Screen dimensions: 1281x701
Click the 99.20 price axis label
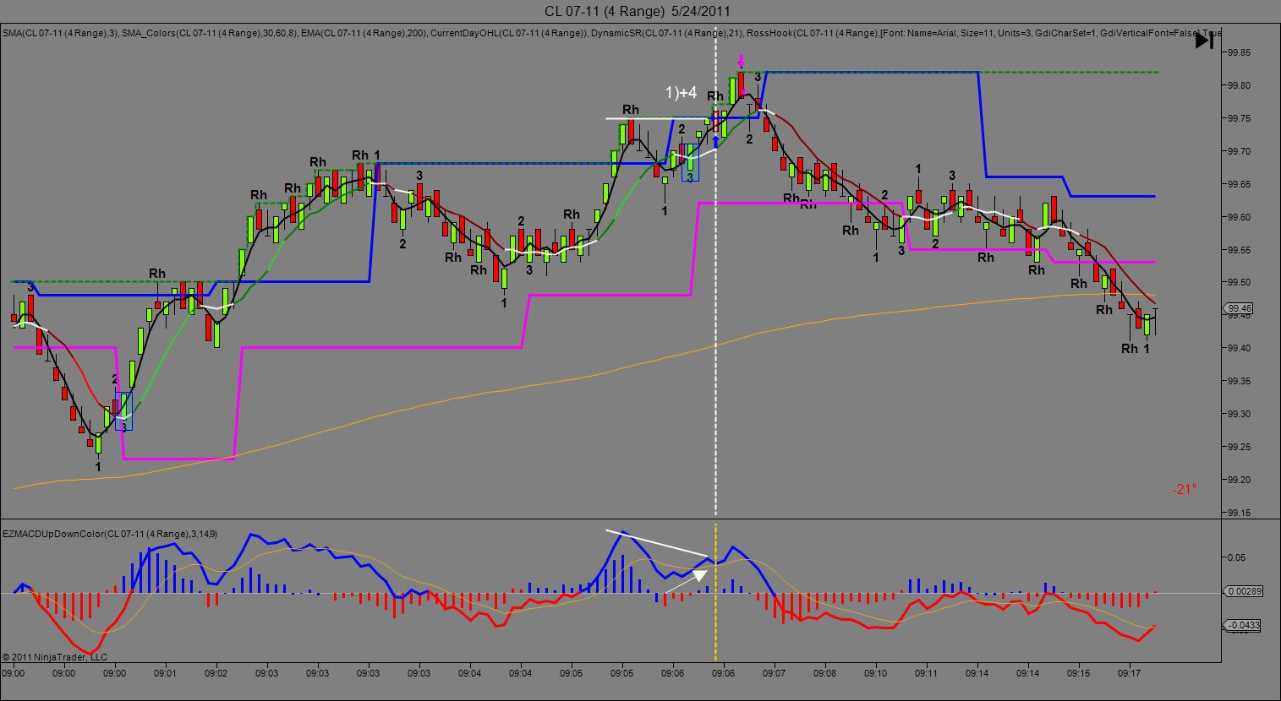1240,480
